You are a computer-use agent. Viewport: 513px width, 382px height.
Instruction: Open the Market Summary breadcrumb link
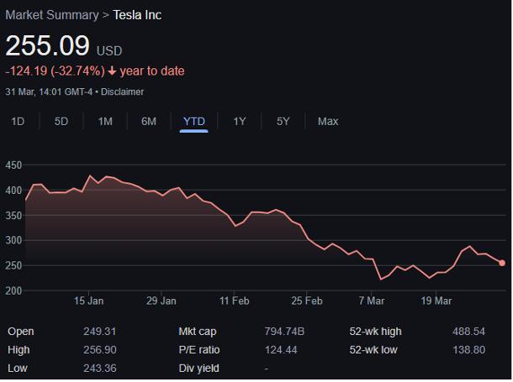(x=52, y=15)
